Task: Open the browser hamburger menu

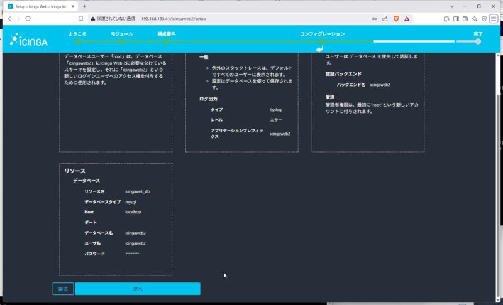Action: [494, 19]
